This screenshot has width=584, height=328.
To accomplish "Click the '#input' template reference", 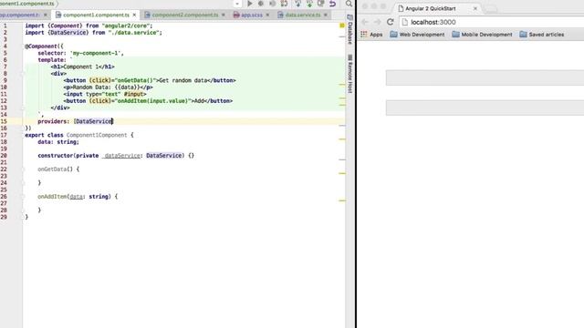I will [133, 94].
